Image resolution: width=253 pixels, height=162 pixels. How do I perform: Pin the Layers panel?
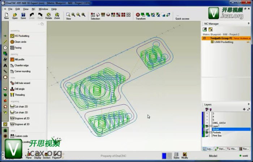[x=249, y=104]
